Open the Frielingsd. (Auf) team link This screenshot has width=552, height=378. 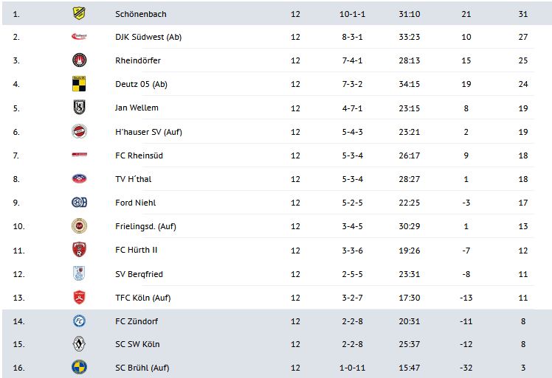145,226
